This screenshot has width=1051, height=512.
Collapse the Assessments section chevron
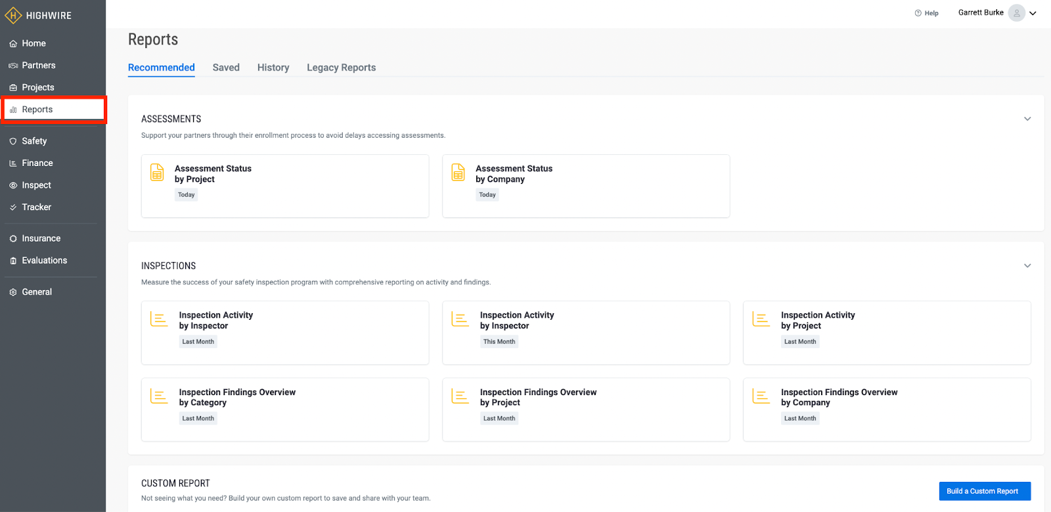(x=1027, y=119)
